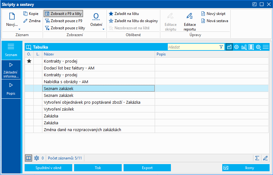Click the Nový document icon
The width and height of the screenshot is (273, 175).
[12, 16]
